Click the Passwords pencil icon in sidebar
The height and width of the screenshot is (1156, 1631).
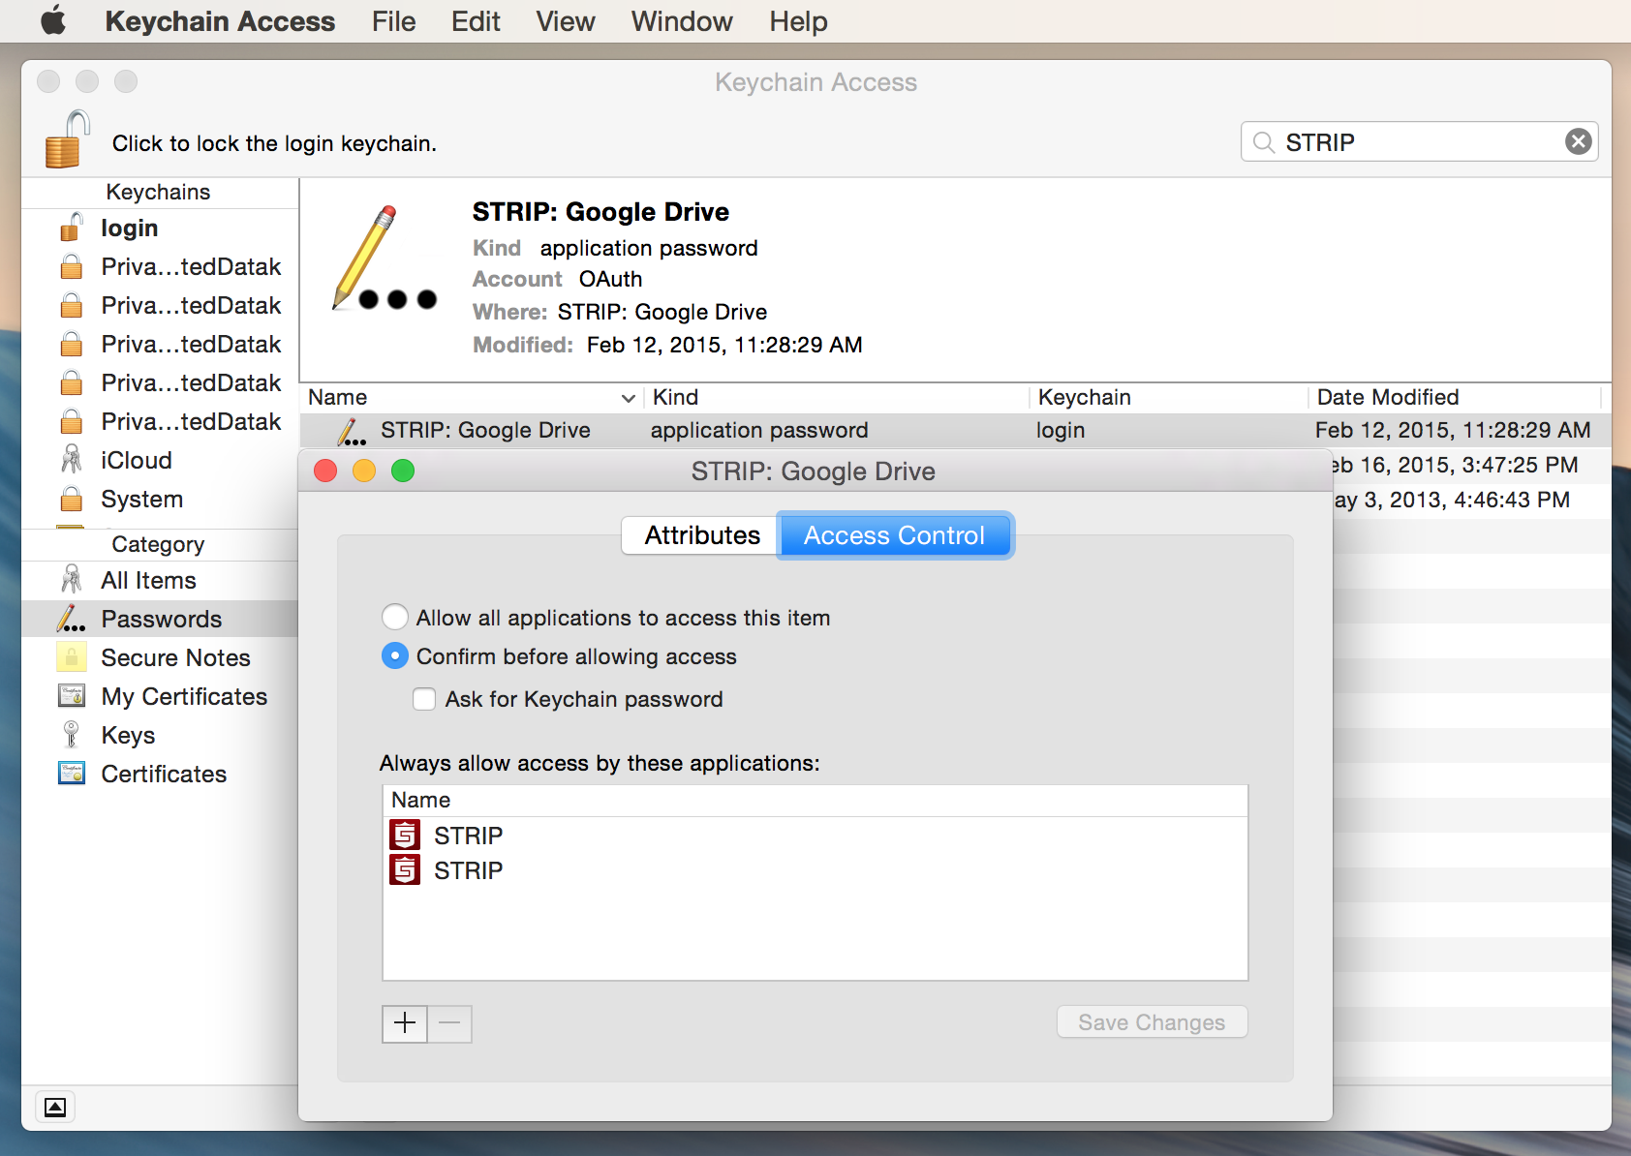tap(71, 619)
